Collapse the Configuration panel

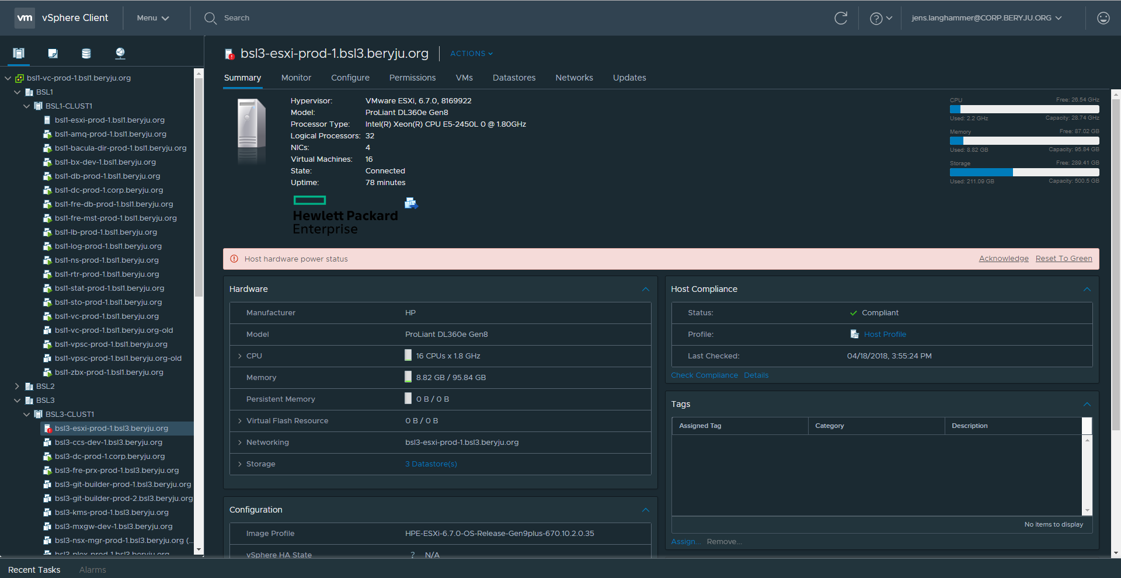[646, 510]
